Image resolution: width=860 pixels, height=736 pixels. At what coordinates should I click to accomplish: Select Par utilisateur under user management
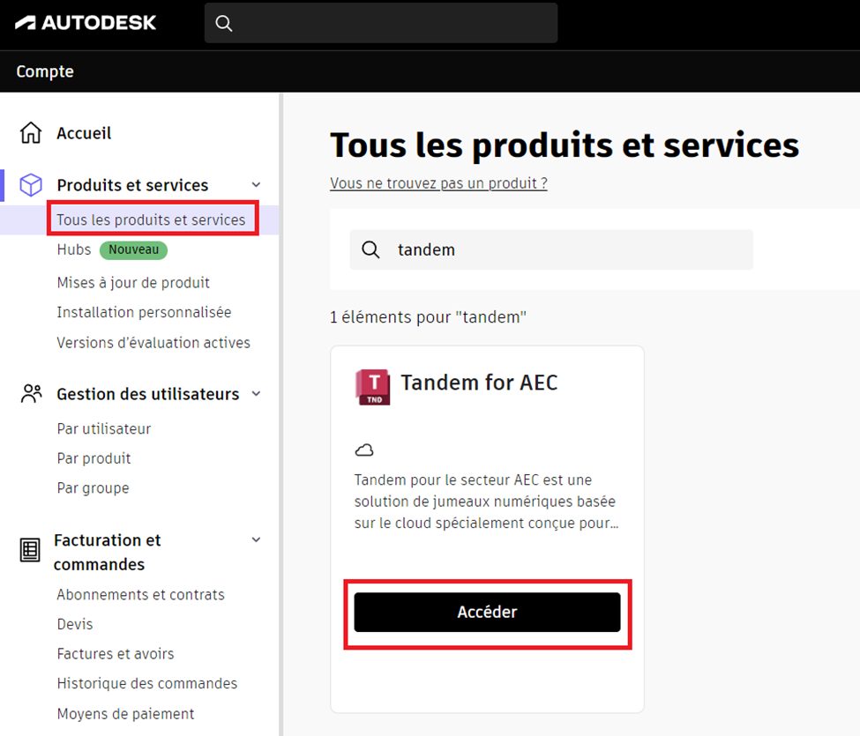coord(104,429)
